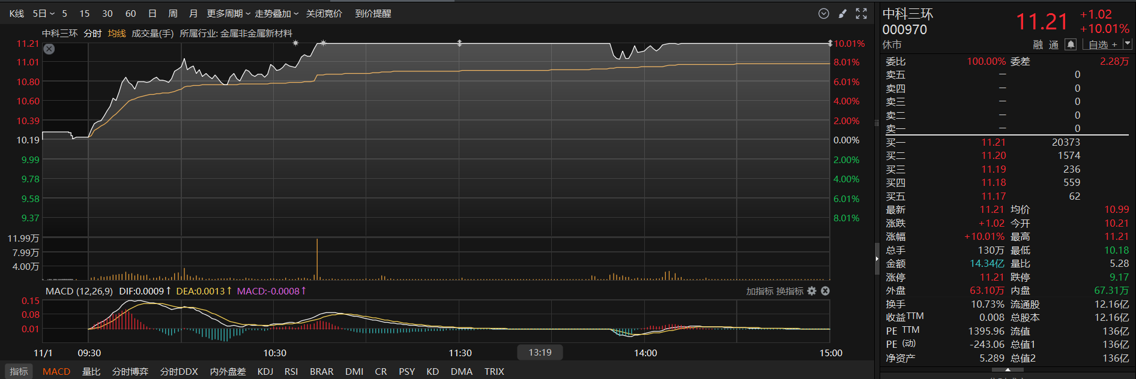Switch to the KDJ indicator tab
The height and width of the screenshot is (379, 1136).
pyautogui.click(x=265, y=372)
